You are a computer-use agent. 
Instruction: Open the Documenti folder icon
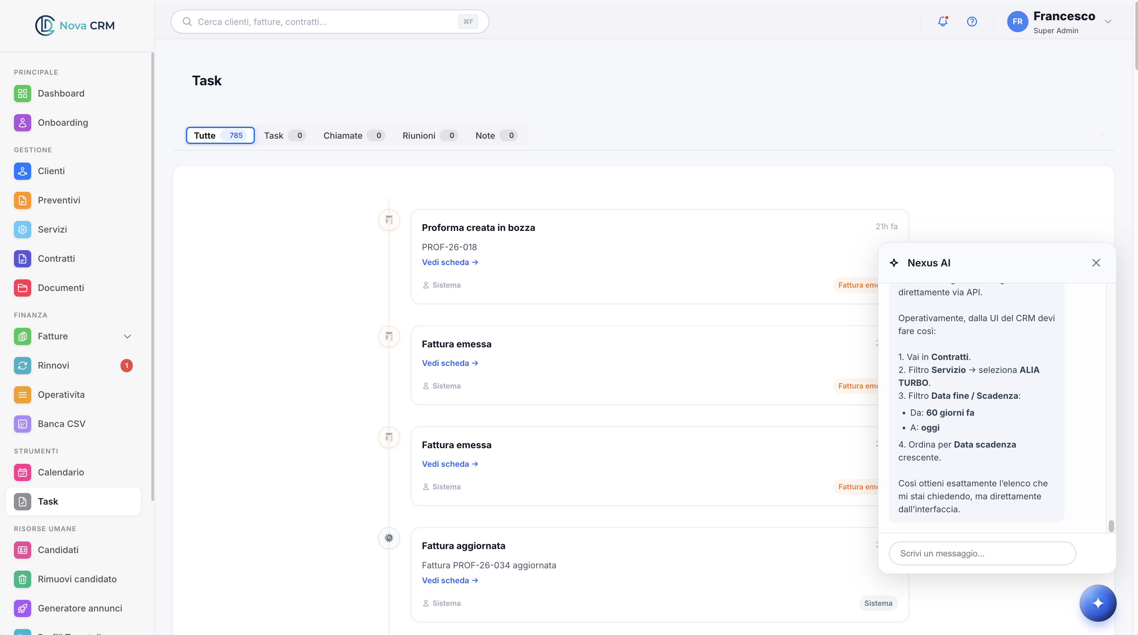(x=23, y=287)
